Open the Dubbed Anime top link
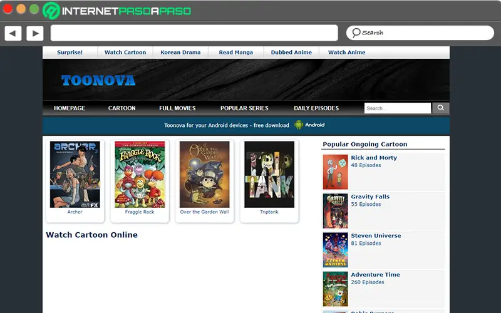The height and width of the screenshot is (313, 501). click(x=291, y=53)
